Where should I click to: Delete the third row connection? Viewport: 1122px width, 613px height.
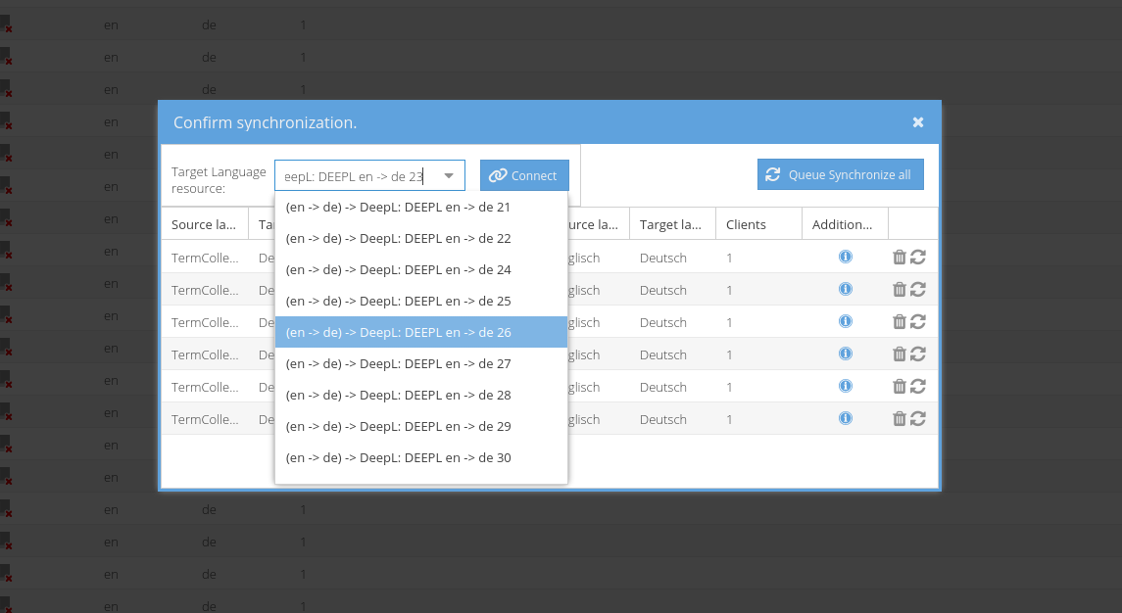[x=899, y=321]
